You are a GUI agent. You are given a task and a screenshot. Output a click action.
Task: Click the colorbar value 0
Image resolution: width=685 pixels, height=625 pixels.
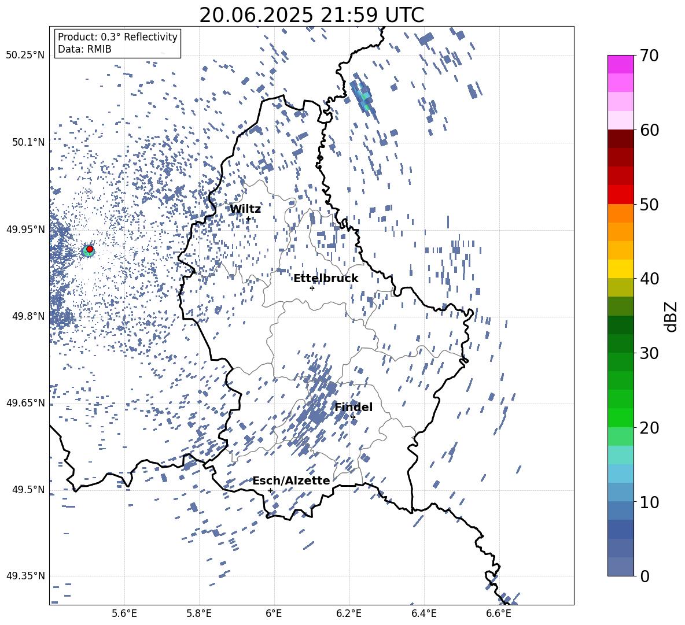pyautogui.click(x=645, y=576)
